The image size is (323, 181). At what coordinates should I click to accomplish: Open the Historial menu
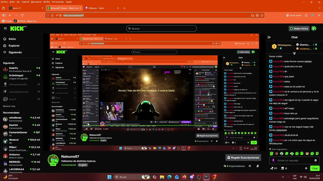(25, 2)
